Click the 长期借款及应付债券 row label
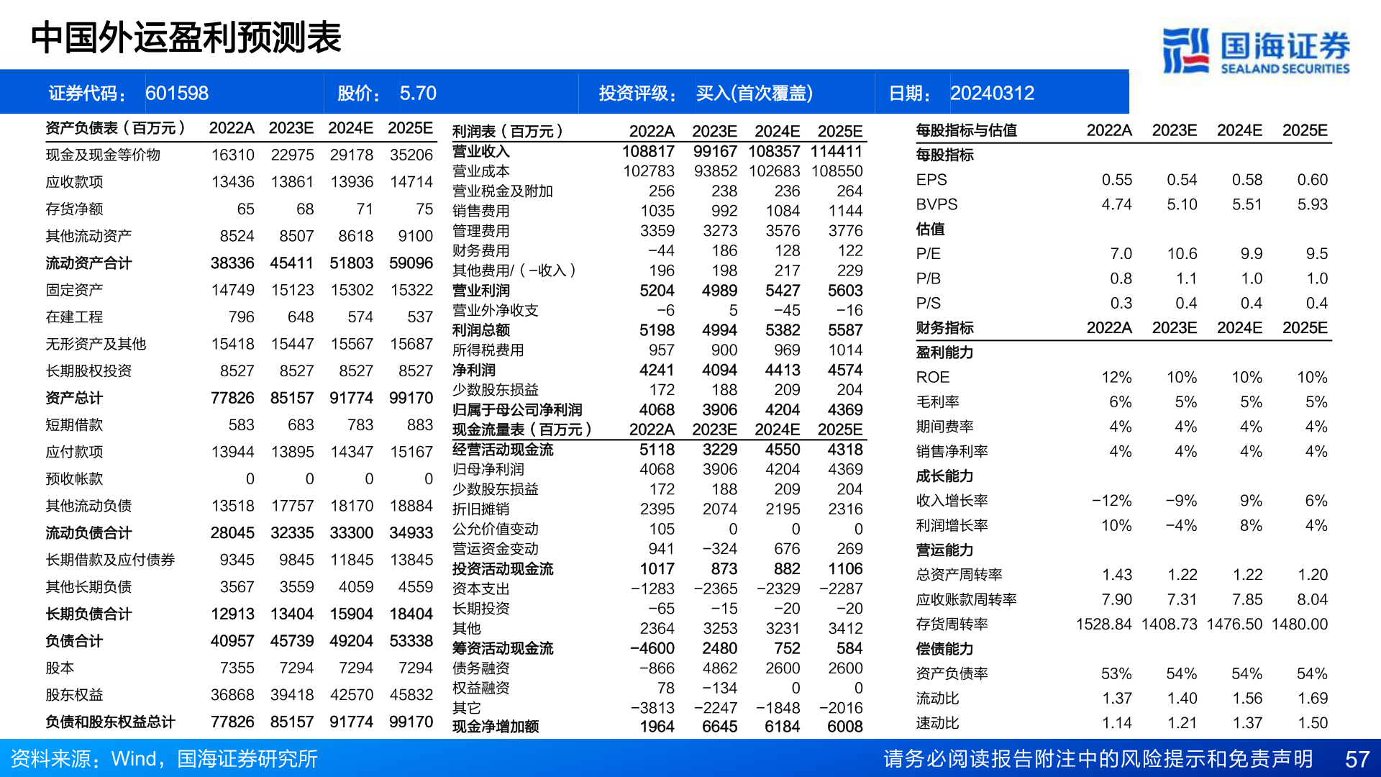Image resolution: width=1381 pixels, height=777 pixels. pos(110,560)
